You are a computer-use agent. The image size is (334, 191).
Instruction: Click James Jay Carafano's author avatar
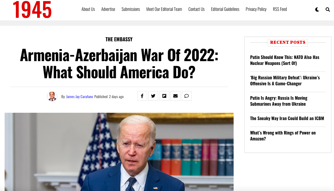[52, 96]
